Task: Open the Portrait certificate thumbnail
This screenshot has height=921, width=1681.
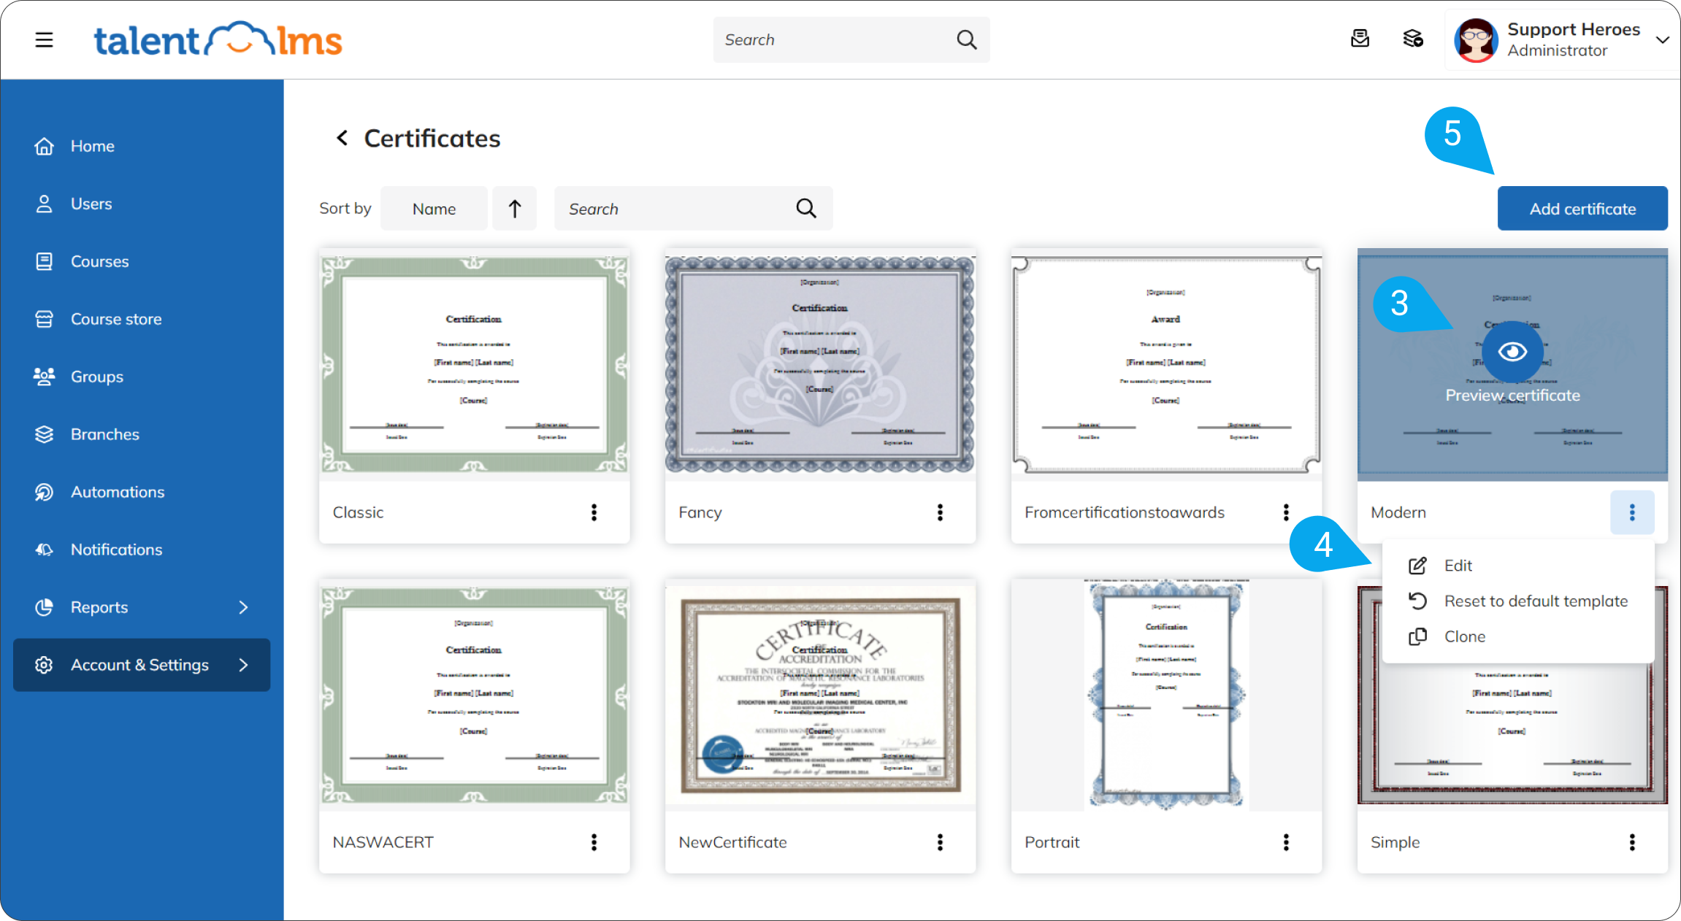Action: pyautogui.click(x=1166, y=695)
